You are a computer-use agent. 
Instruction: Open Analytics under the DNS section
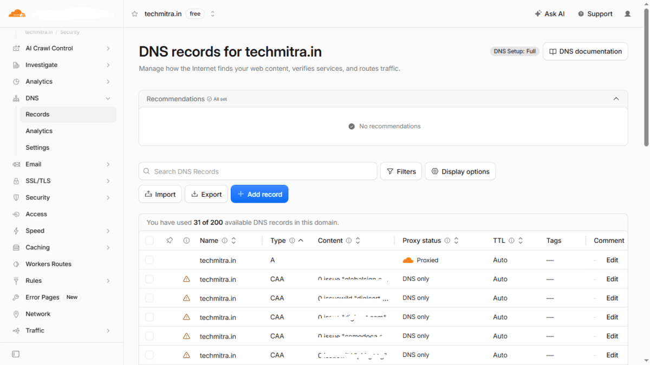(68, 131)
